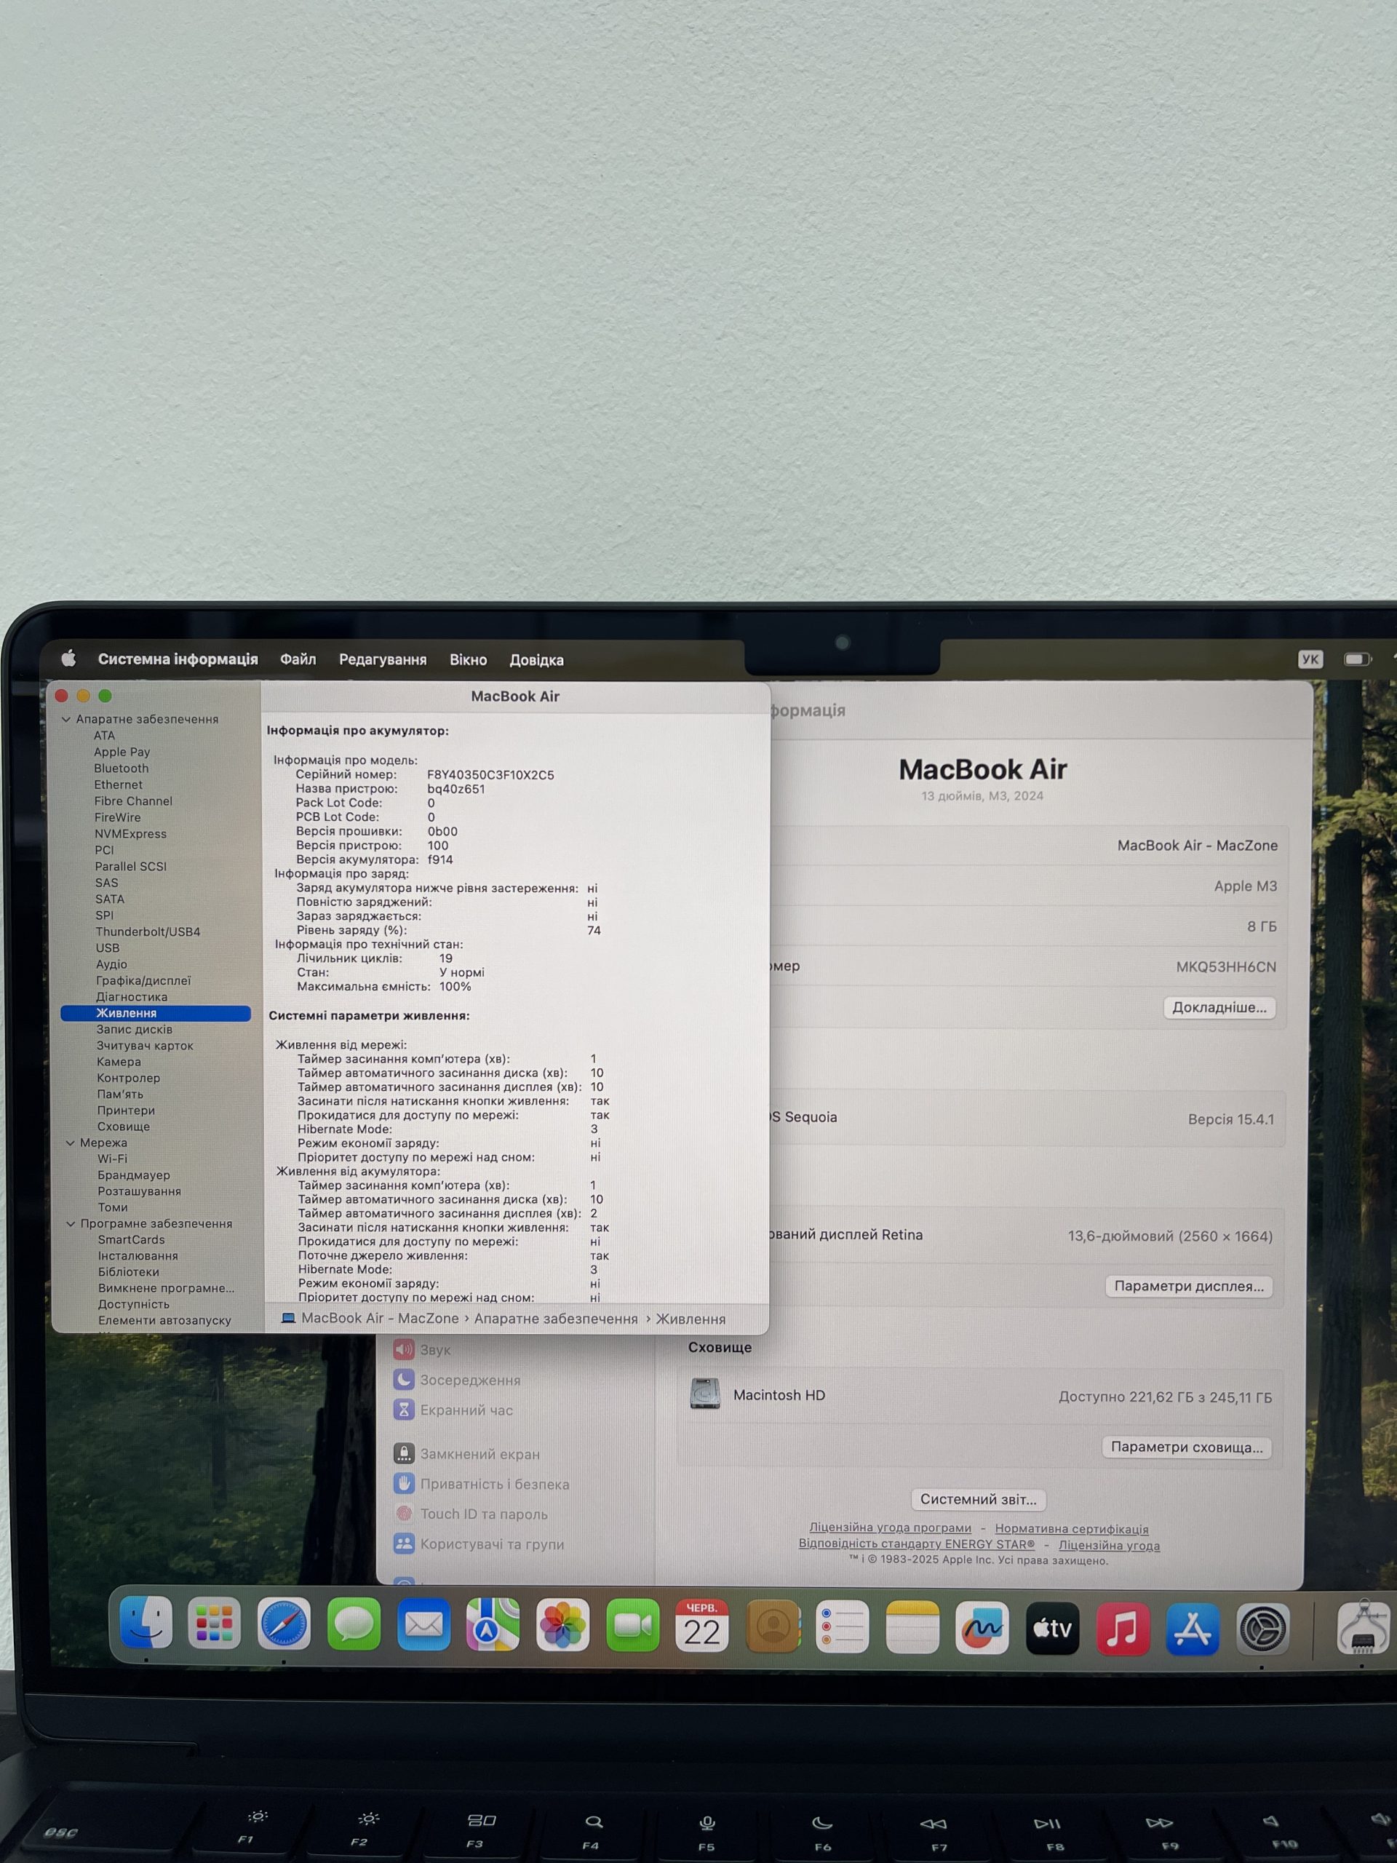Open the Файл menu

click(298, 659)
